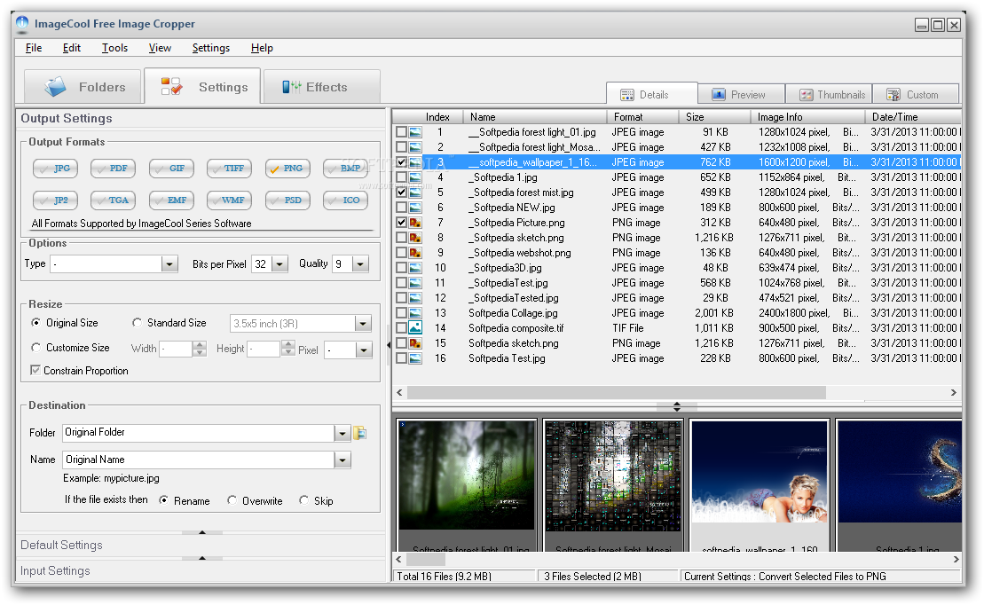Switch to Thumbnails view tab
Image resolution: width=984 pixels, height=605 pixels.
tap(829, 95)
